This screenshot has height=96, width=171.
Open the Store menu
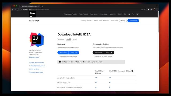click(120, 14)
